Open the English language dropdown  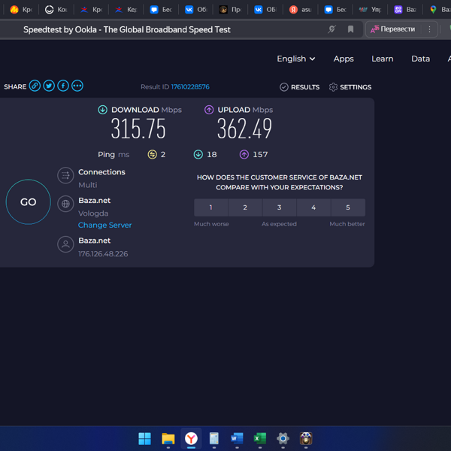coord(296,59)
